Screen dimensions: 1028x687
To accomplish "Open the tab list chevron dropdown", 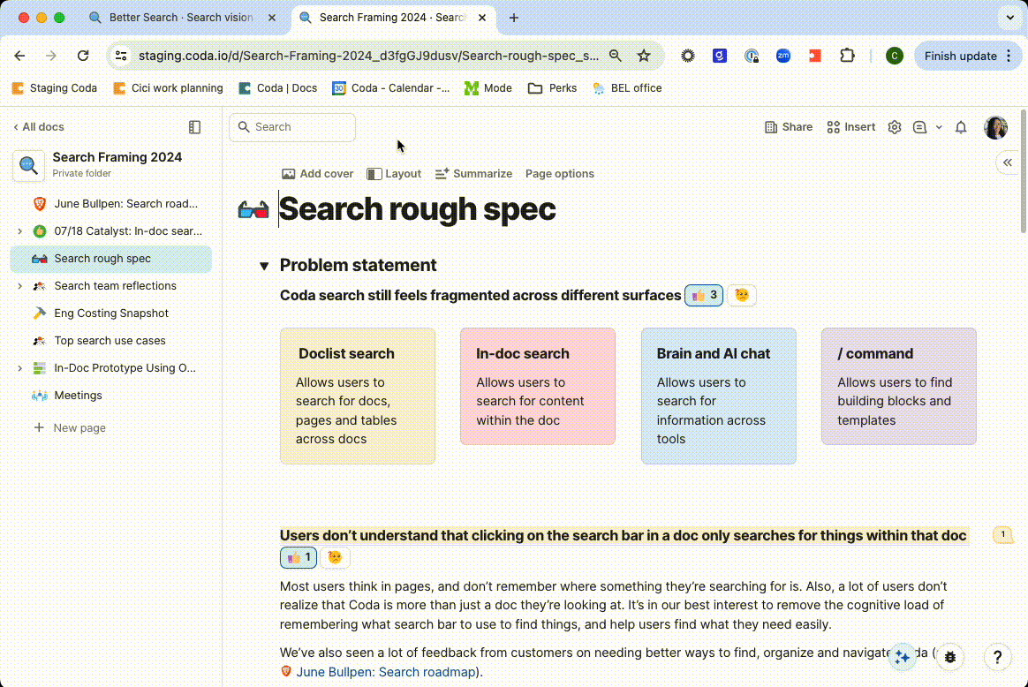I will click(1009, 18).
